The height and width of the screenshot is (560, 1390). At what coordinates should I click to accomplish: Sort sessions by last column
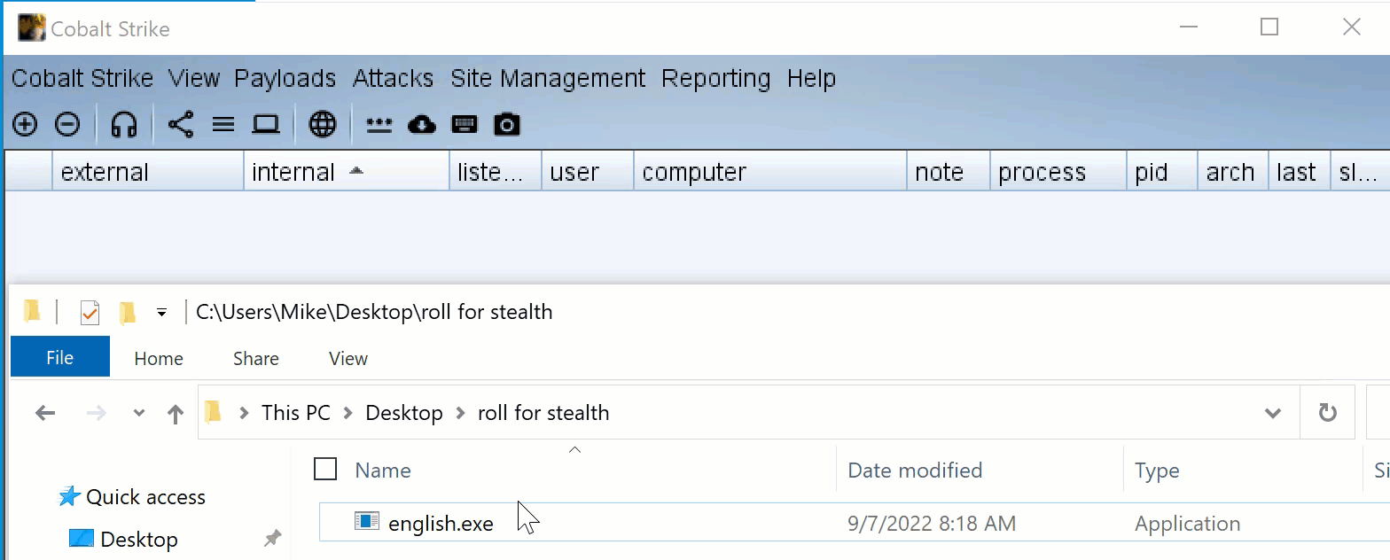point(1300,172)
